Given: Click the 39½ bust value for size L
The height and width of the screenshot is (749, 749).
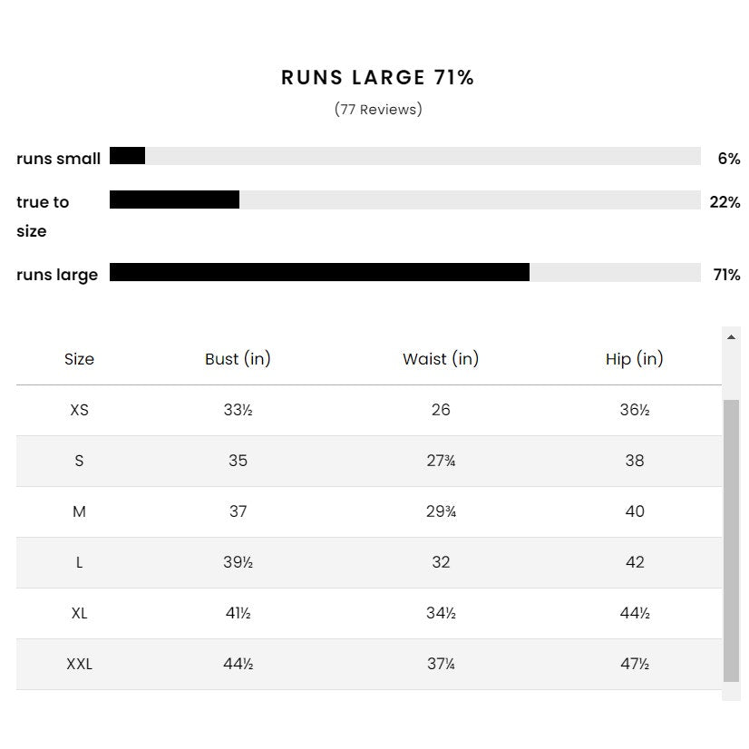Looking at the screenshot, I should click(x=238, y=562).
